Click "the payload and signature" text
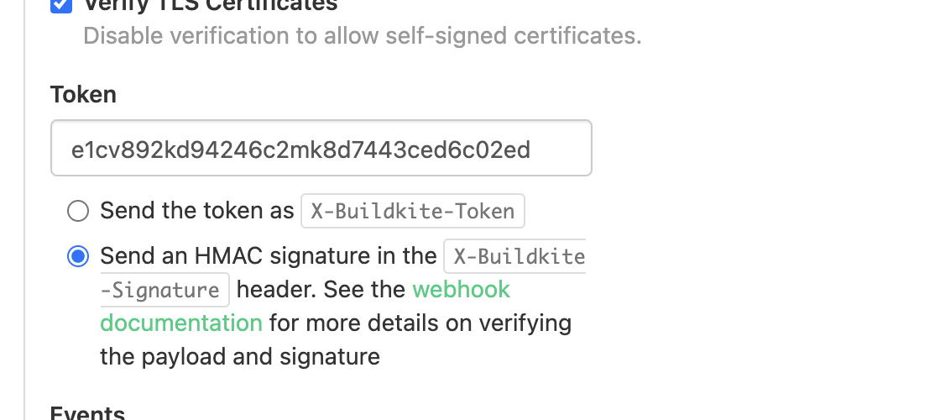 click(x=240, y=357)
